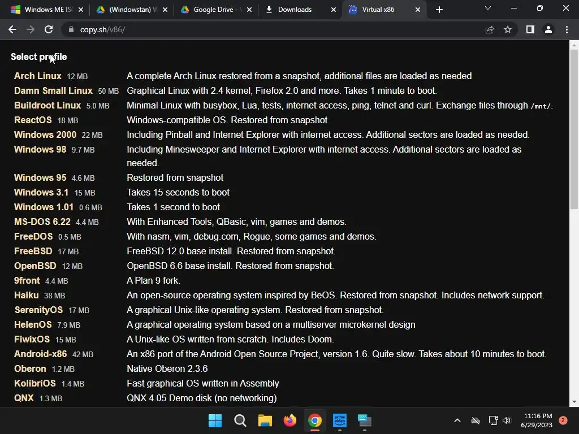Open taskbar Search
Screen dimensions: 579x434
click(240, 420)
